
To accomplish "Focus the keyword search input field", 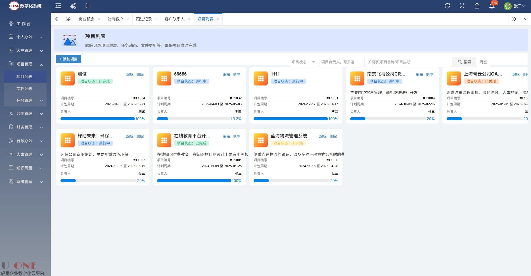I will point(408,62).
